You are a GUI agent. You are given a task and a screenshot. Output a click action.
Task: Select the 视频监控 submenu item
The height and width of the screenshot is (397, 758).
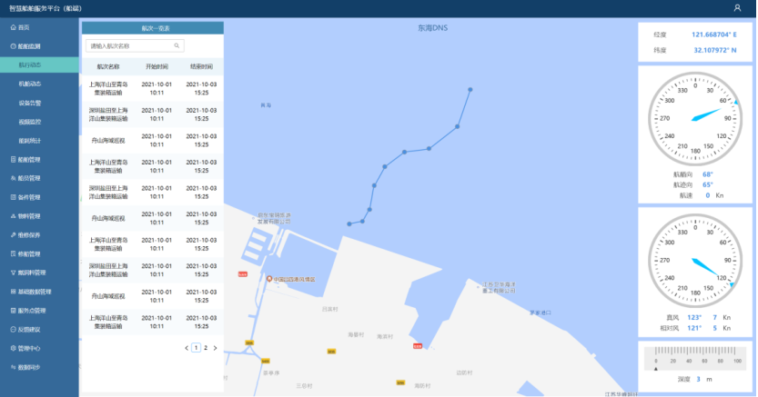[x=30, y=122]
